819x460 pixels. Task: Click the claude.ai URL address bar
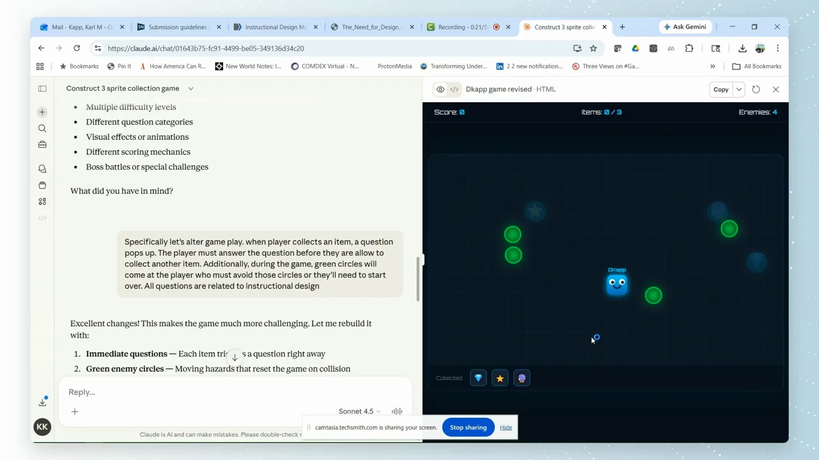[x=328, y=48]
